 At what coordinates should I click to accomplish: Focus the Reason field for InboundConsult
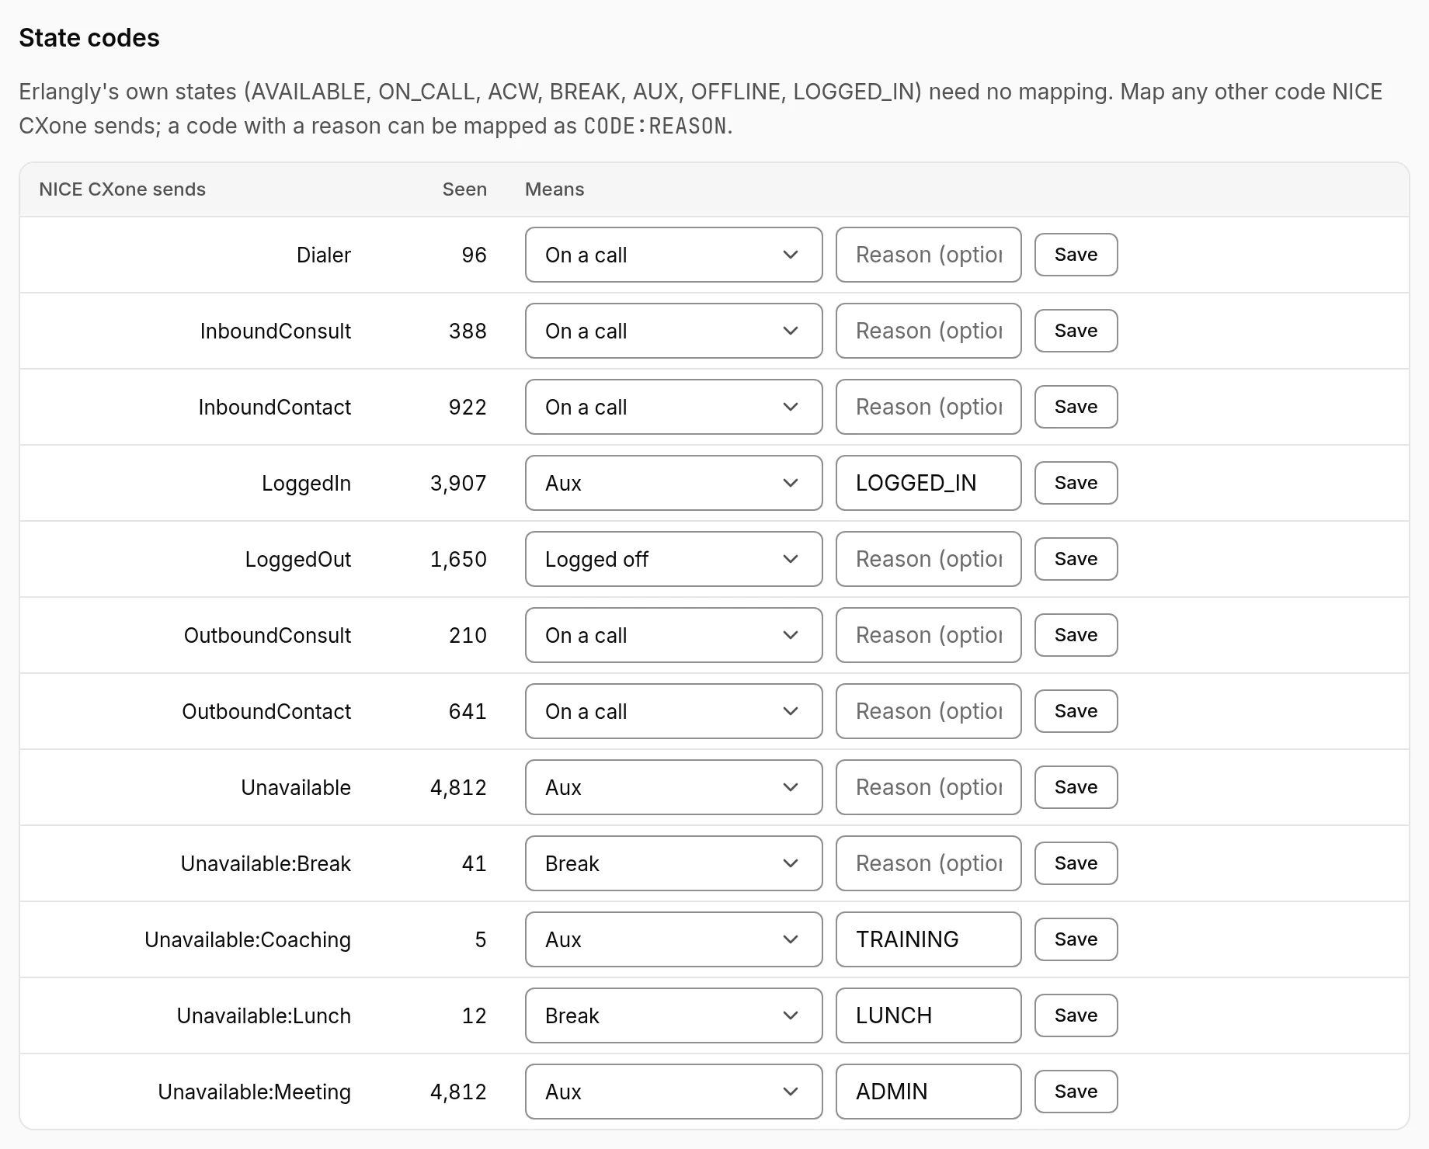(928, 331)
